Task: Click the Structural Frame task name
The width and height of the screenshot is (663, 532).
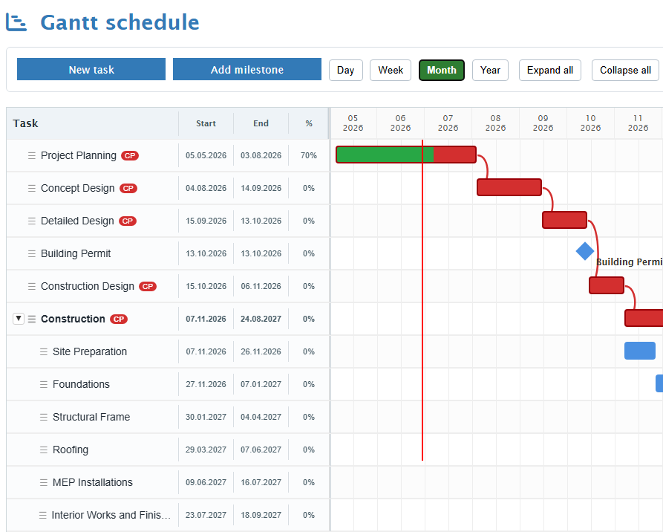Action: tap(91, 418)
